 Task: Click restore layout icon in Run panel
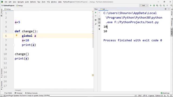click(x=96, y=20)
